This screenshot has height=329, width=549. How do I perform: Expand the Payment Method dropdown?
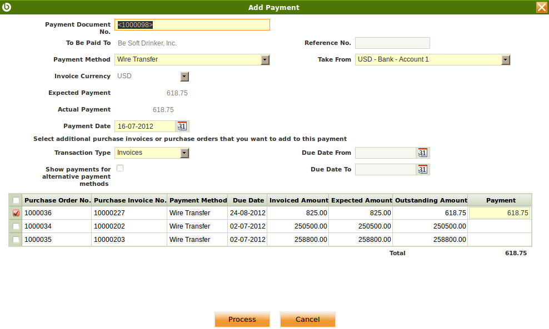coord(265,60)
